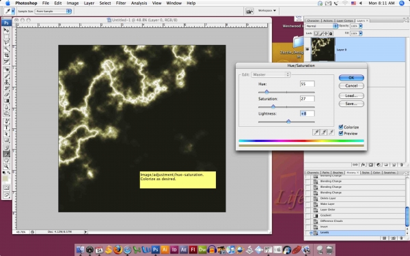The image size is (410, 256).
Task: Select the Type tool
Action: click(x=6, y=128)
